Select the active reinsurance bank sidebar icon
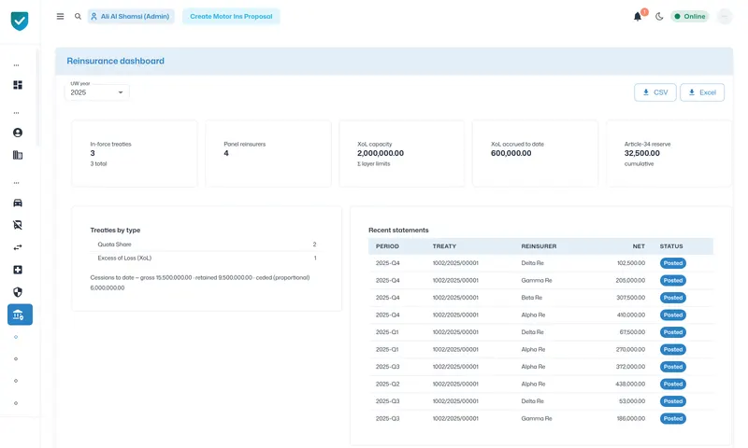The height and width of the screenshot is (448, 748). [x=20, y=315]
